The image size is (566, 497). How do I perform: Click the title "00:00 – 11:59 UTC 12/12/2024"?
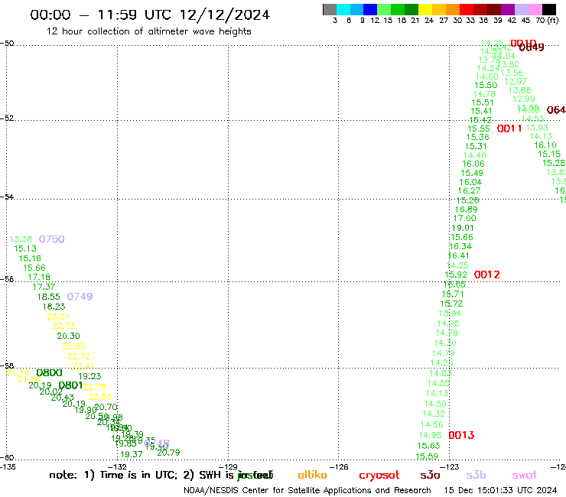point(150,15)
